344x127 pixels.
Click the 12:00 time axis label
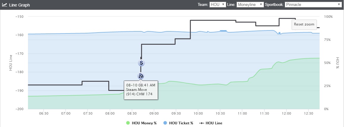pos(286,114)
